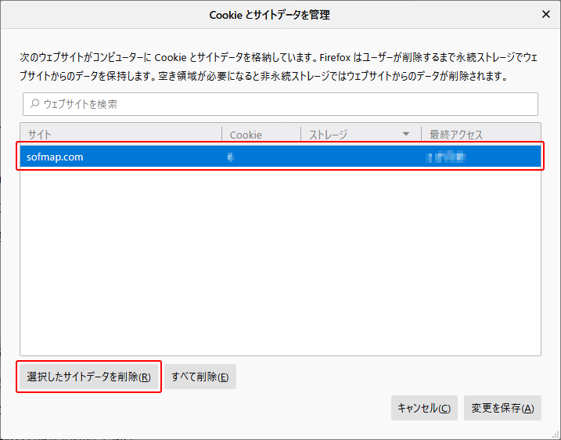Select the sofmap.com row

pos(280,157)
